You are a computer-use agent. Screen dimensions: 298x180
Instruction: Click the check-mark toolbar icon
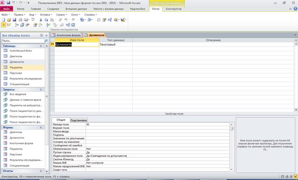[x=48, y=25]
